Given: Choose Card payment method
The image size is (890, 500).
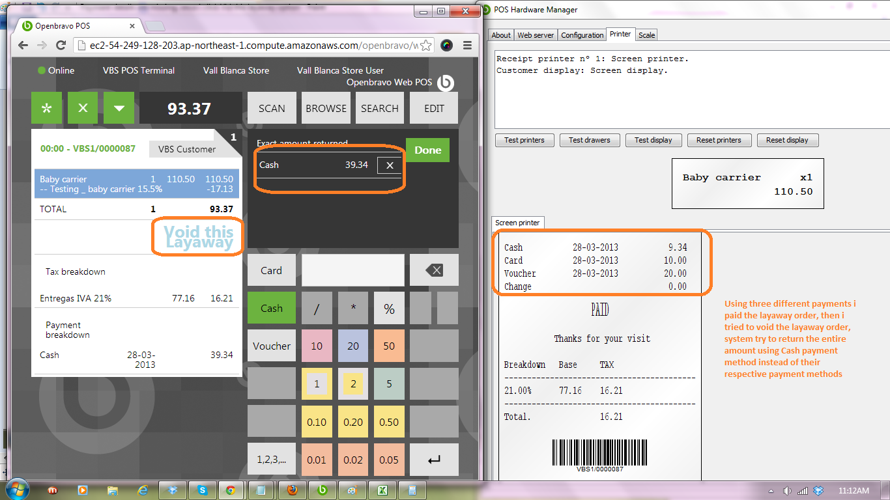Looking at the screenshot, I should coord(272,270).
